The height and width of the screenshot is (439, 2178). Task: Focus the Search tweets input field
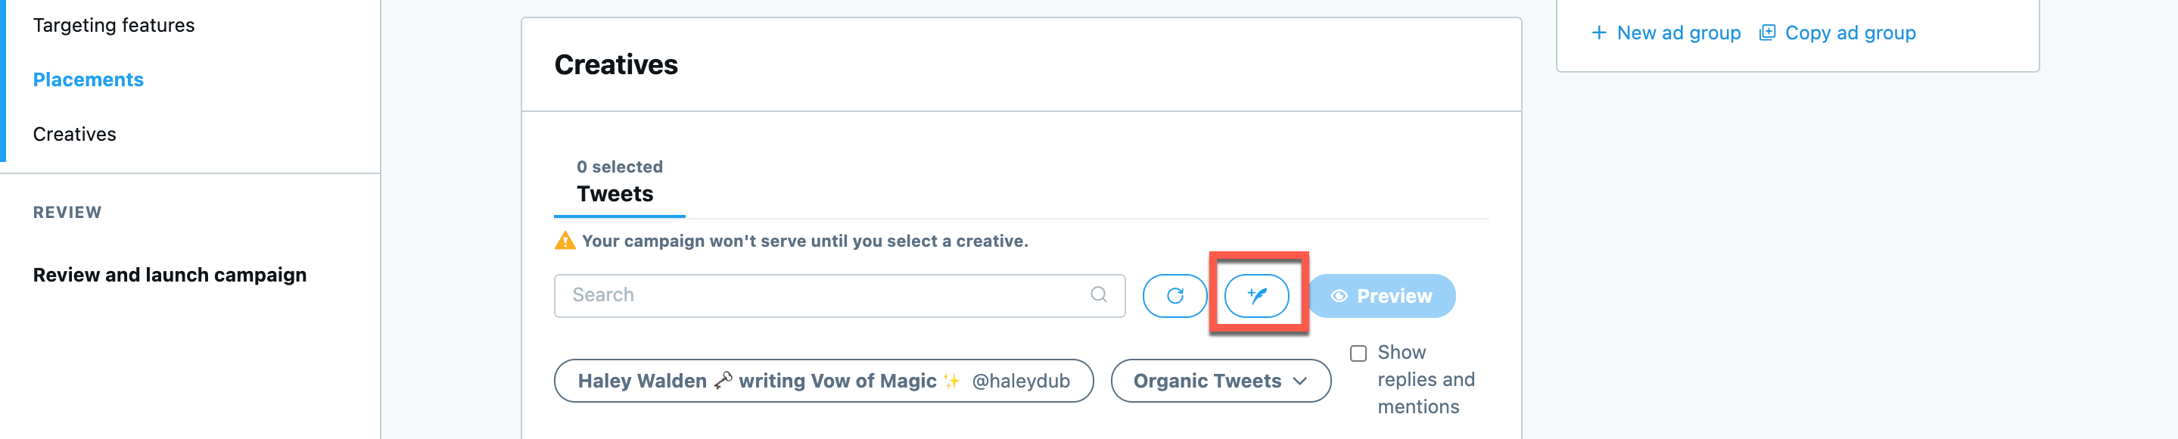[x=820, y=295]
